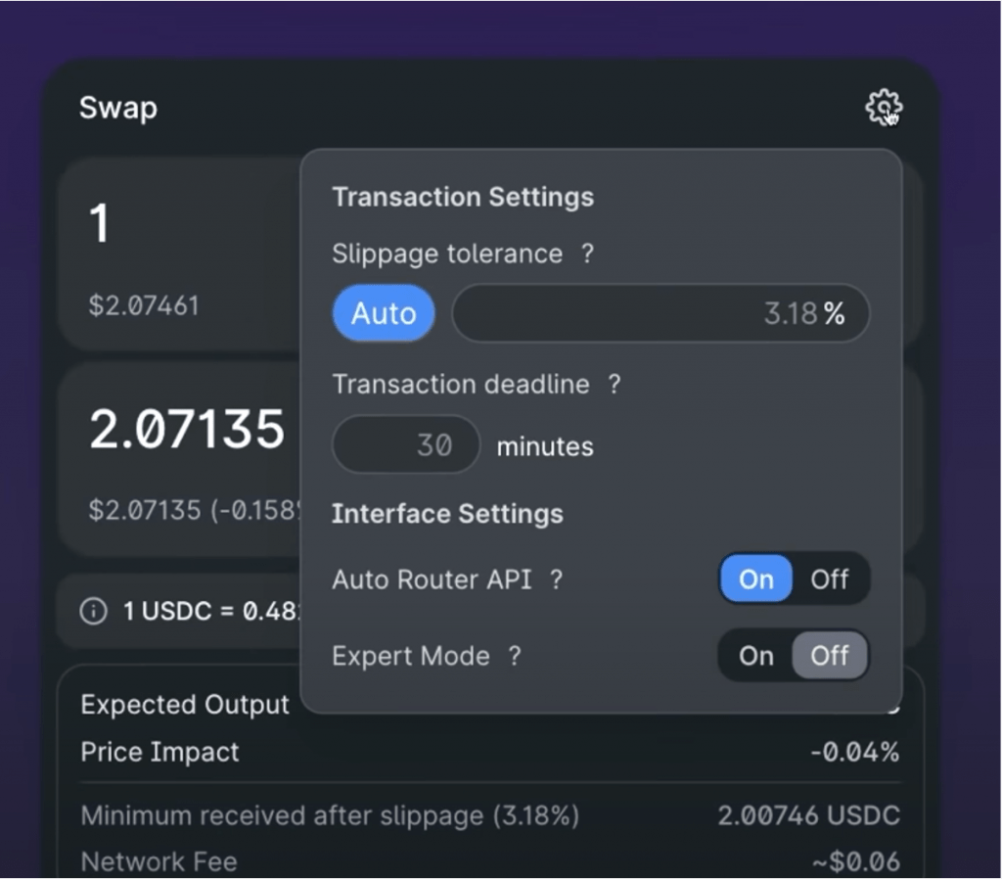
Task: Enable Expert Mode with the On option
Action: (755, 656)
